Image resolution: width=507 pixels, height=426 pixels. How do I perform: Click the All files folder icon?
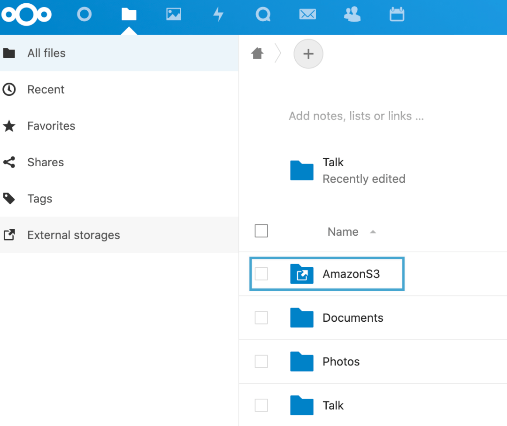9,53
